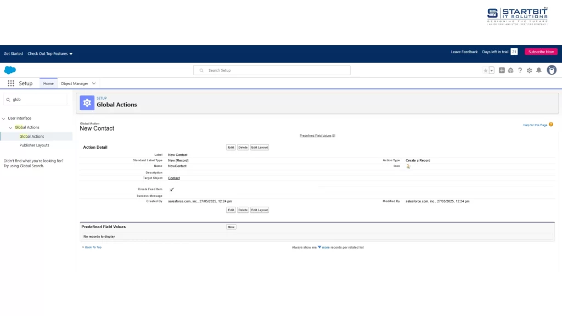The image size is (562, 316).
Task: Switch to the Home tab
Action: pyautogui.click(x=48, y=83)
